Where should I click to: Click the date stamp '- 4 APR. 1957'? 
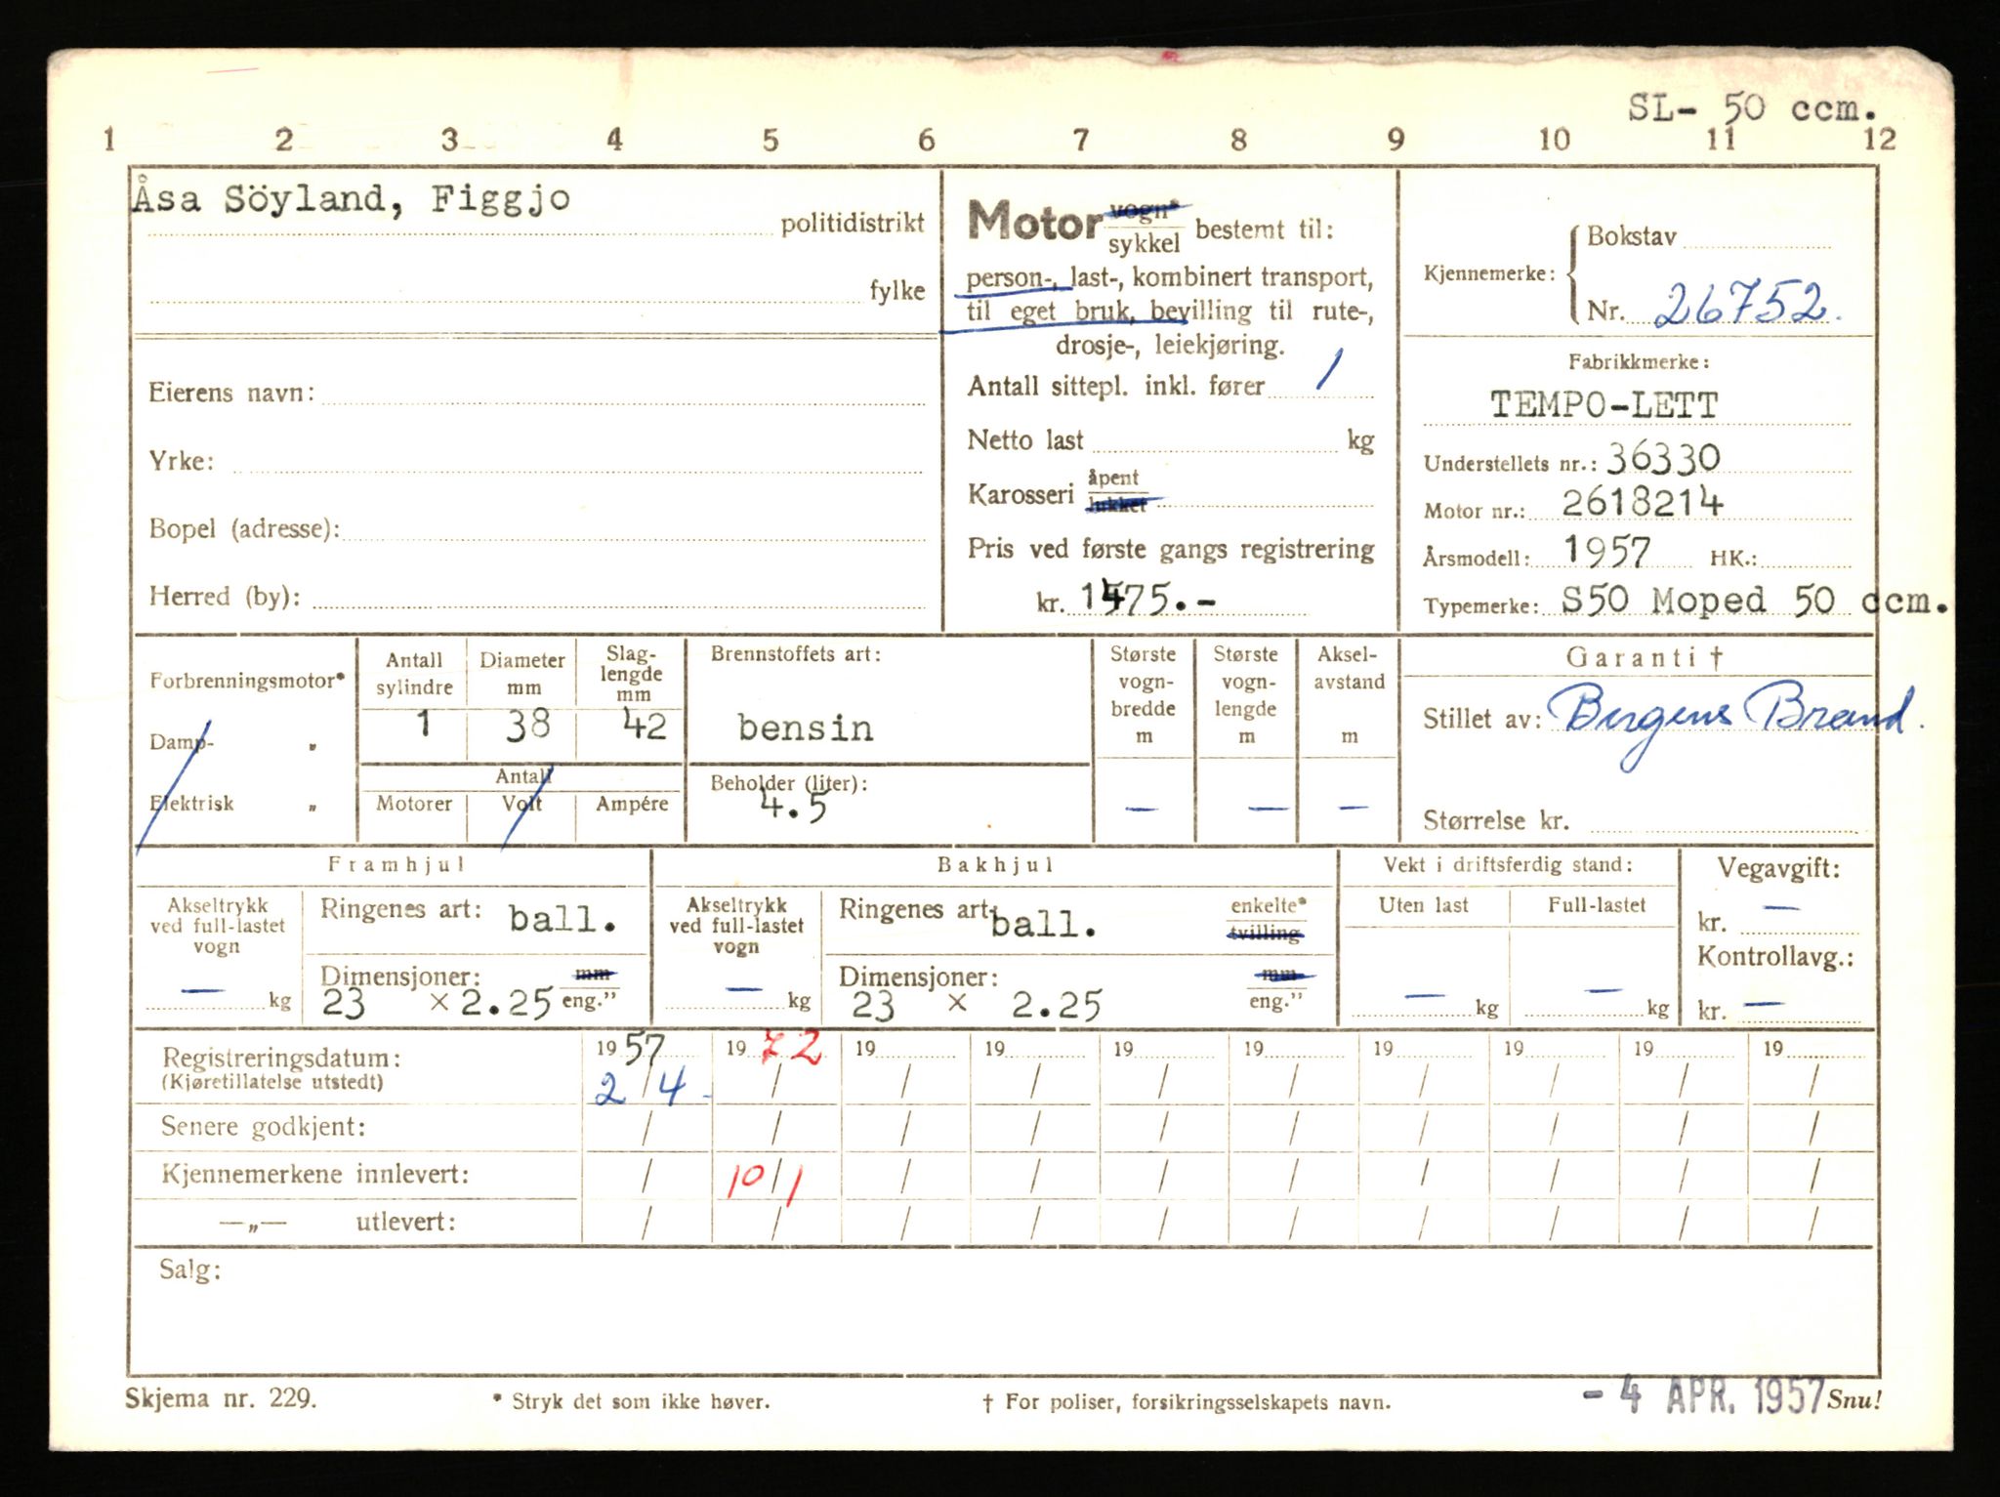[1701, 1396]
